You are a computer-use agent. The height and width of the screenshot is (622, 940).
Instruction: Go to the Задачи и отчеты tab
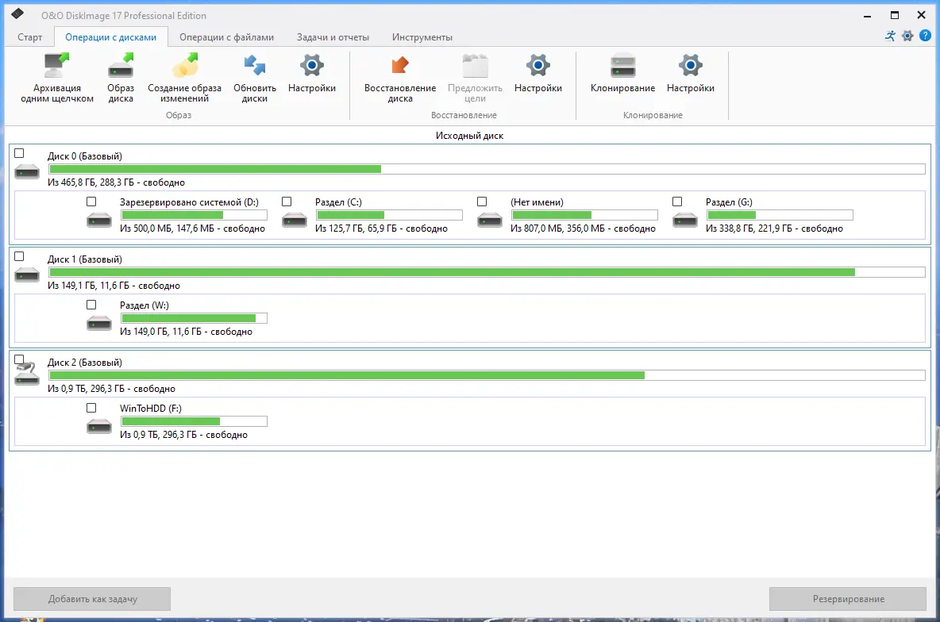[333, 37]
